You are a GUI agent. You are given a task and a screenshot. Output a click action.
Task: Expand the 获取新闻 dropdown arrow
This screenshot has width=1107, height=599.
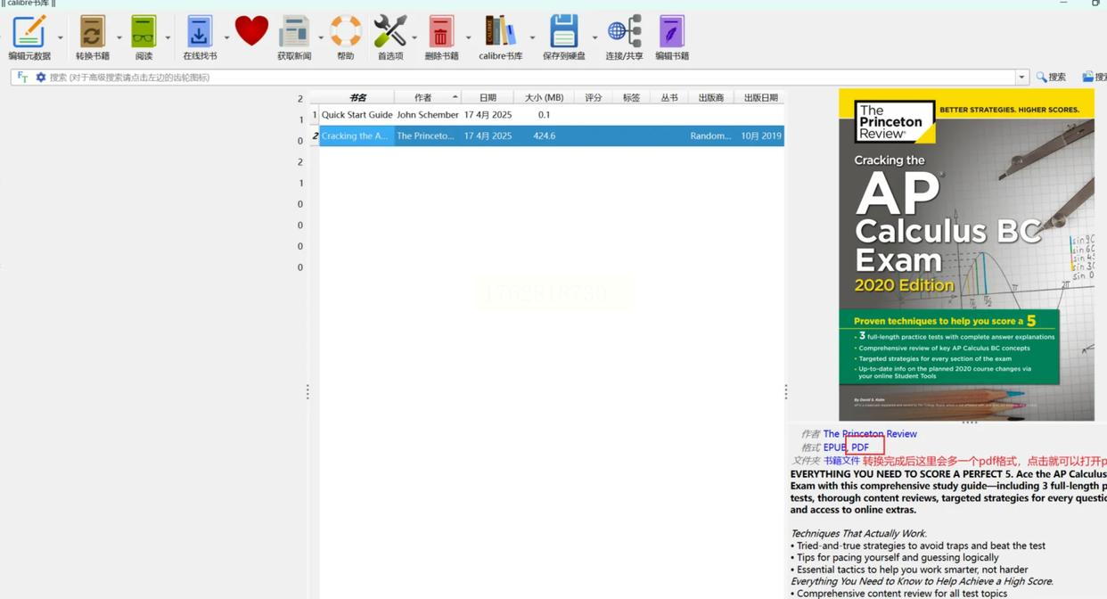(x=321, y=37)
